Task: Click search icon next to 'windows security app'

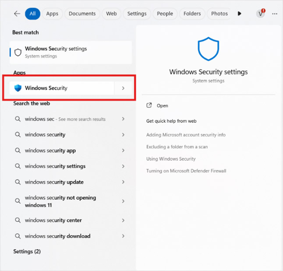Action: (x=18, y=151)
